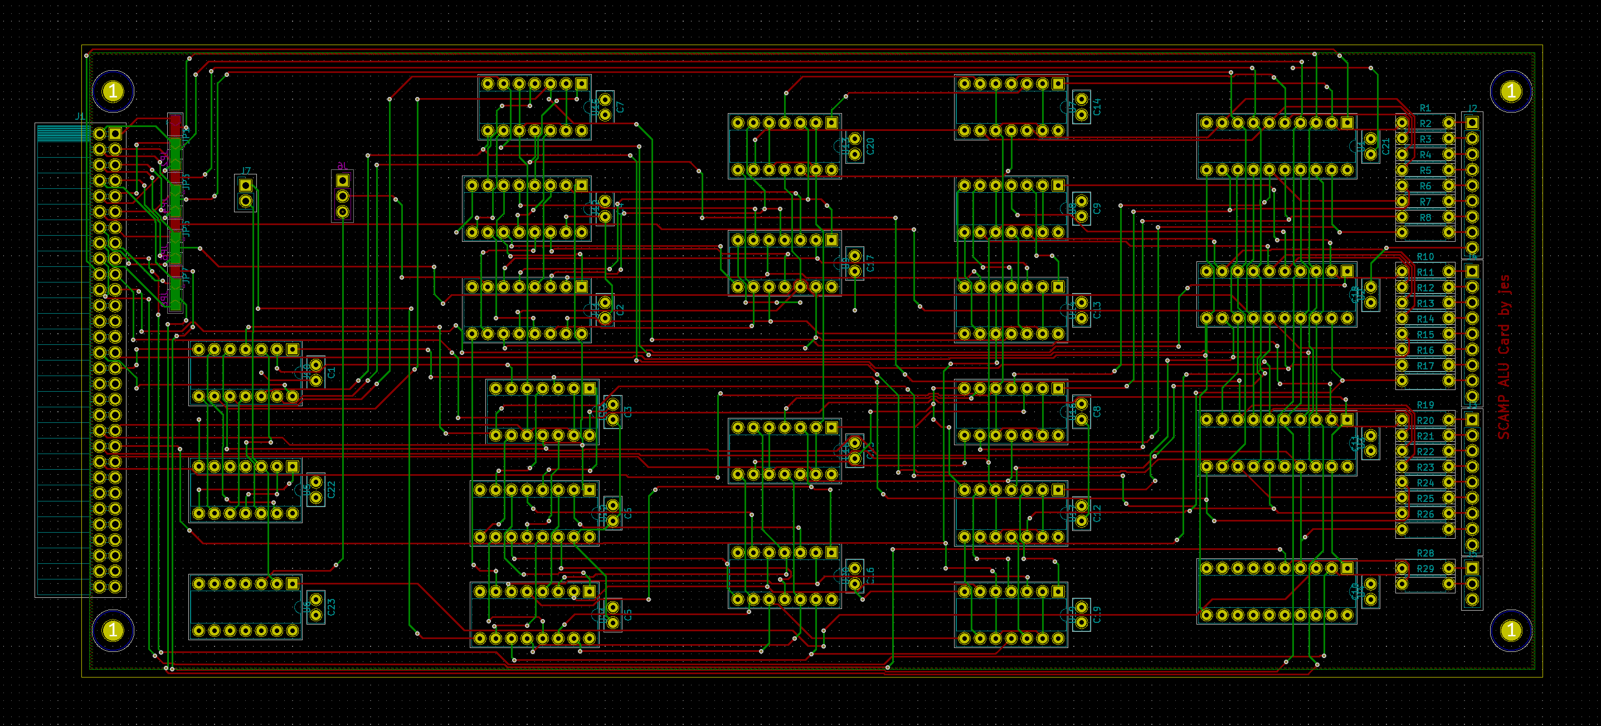Click the bottom-left mounting hole

[113, 630]
